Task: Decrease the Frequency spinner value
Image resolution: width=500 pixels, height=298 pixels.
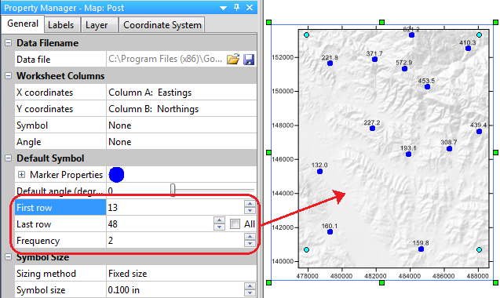Action: coord(250,244)
